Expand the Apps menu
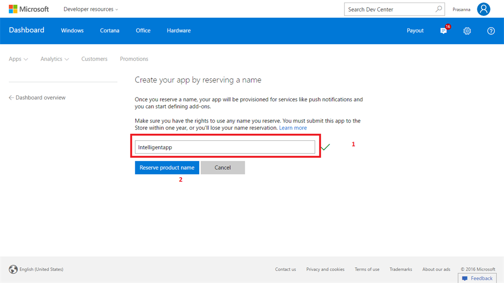Viewport: 504px width, 283px height. tap(18, 59)
